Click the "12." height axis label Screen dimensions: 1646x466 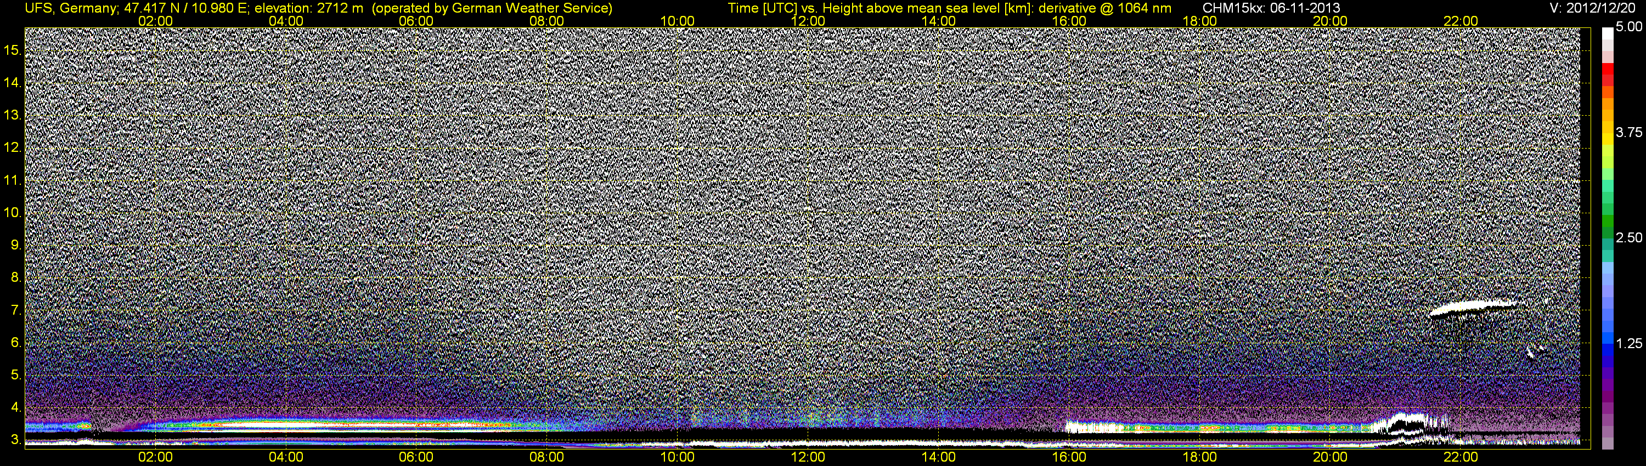click(x=13, y=147)
